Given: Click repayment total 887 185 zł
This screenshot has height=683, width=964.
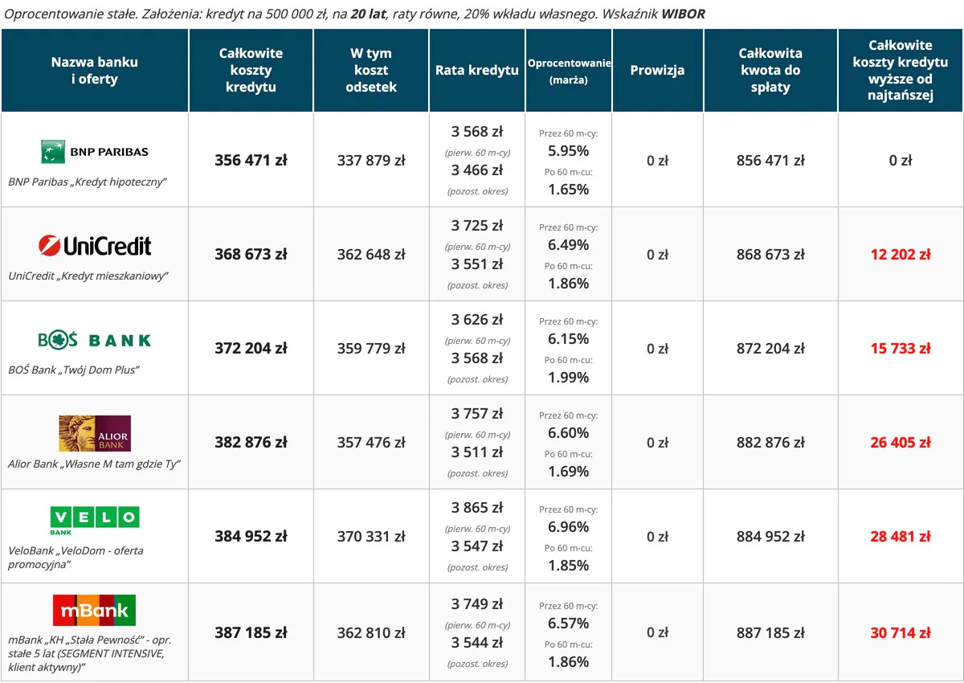Looking at the screenshot, I should 770,632.
